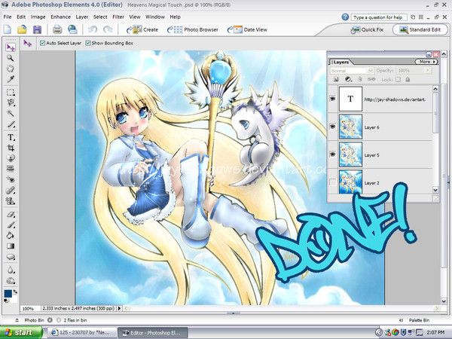The width and height of the screenshot is (452, 339).
Task: Redo the last action
Action: point(108,29)
